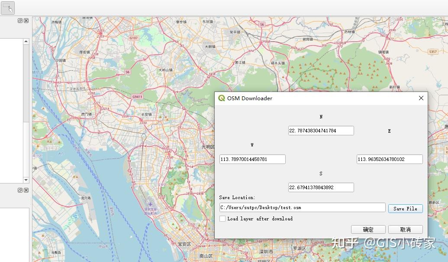
Task: Close the OSM Downloader dialog
Action: (x=421, y=98)
